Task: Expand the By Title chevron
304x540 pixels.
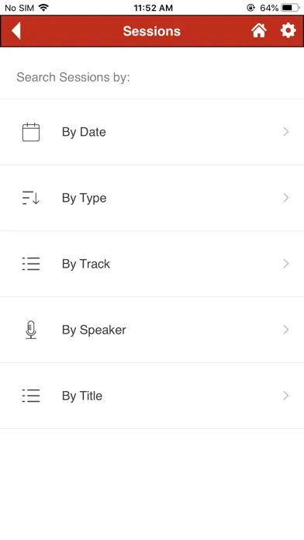Action: [285, 396]
